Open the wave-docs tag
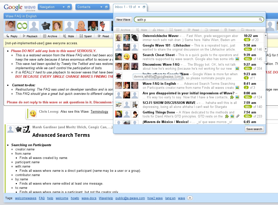The width and height of the screenshot is (278, 205). click(89, 198)
